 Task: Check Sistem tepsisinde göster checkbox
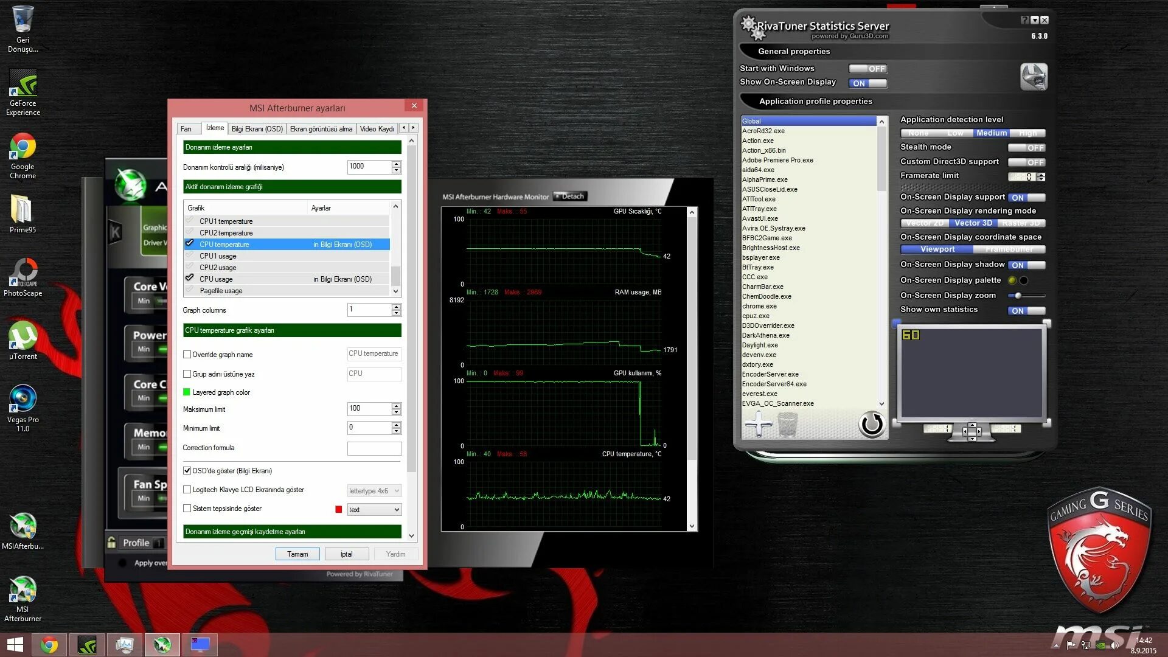(x=187, y=509)
